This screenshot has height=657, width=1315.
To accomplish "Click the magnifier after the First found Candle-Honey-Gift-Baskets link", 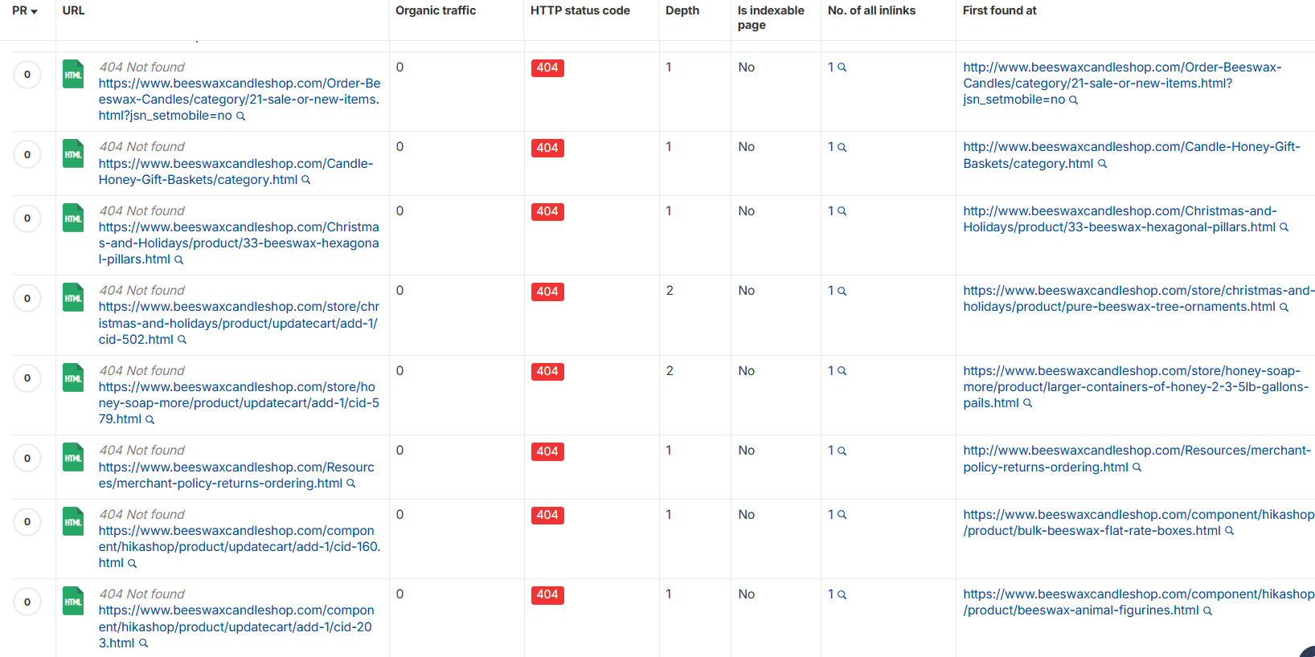I will click(x=1102, y=164).
